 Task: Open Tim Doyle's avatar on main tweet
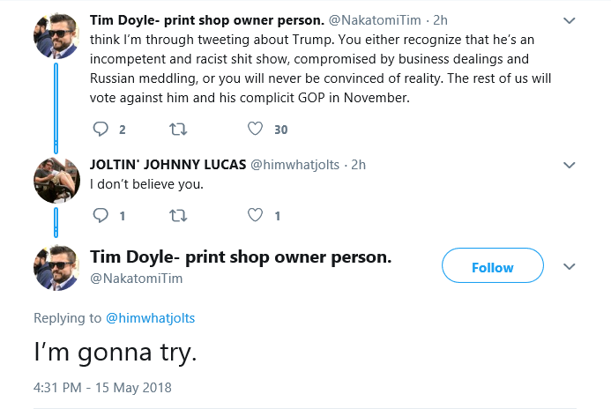pos(57,268)
